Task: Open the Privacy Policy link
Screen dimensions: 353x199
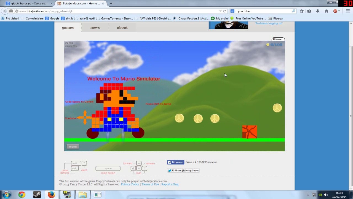Action: click(130, 184)
